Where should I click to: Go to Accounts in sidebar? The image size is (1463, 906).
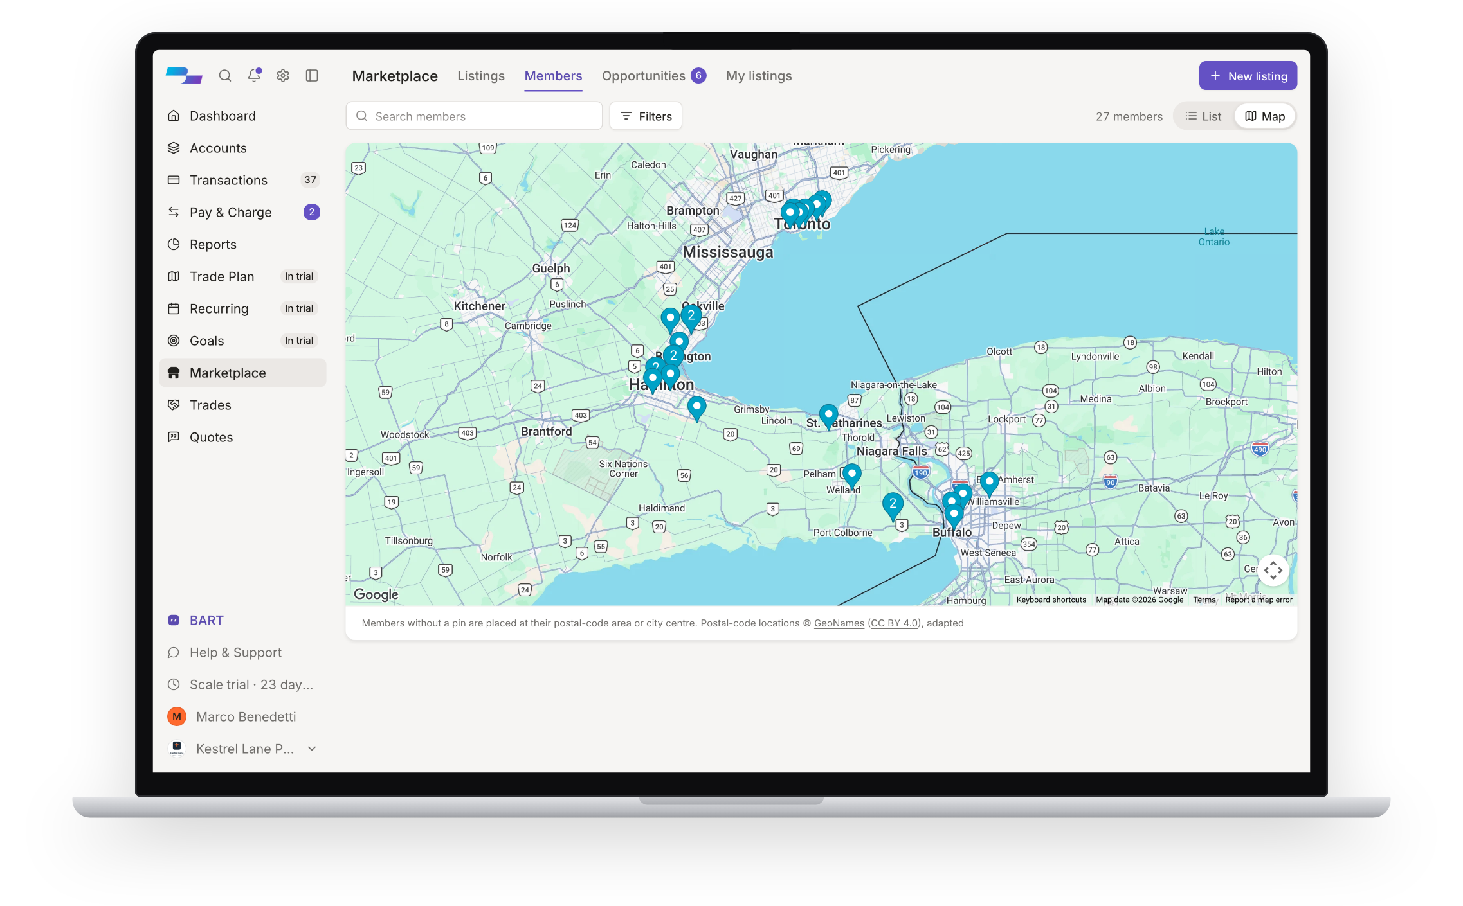[242, 148]
